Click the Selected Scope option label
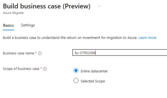The image size is (167, 98). pos(93,81)
